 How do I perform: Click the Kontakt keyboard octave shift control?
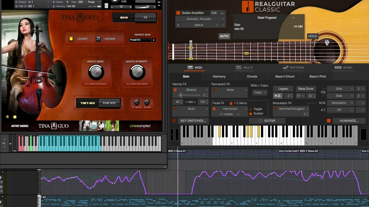[x=4, y=143]
